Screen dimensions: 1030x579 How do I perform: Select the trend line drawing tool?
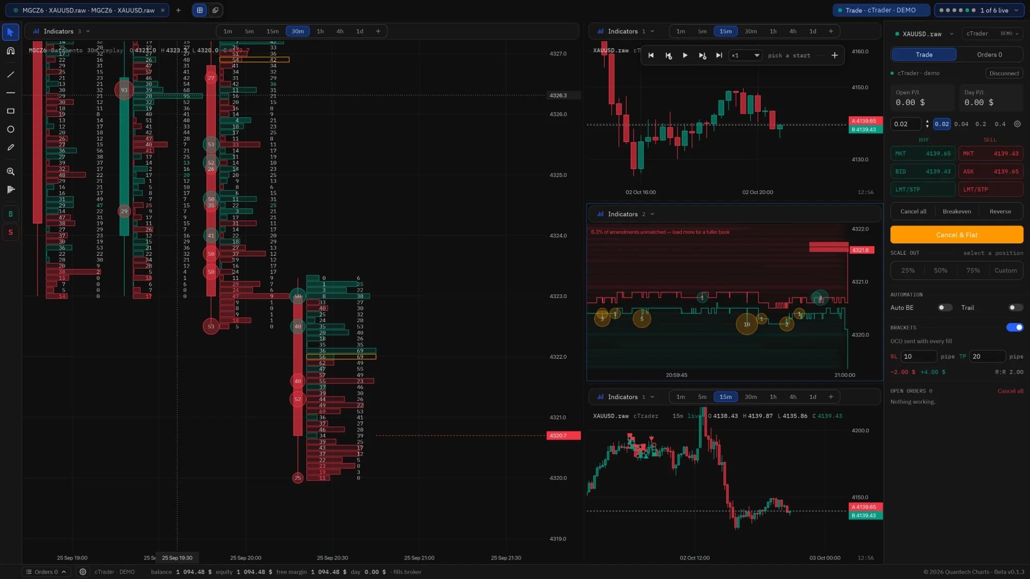pos(10,75)
